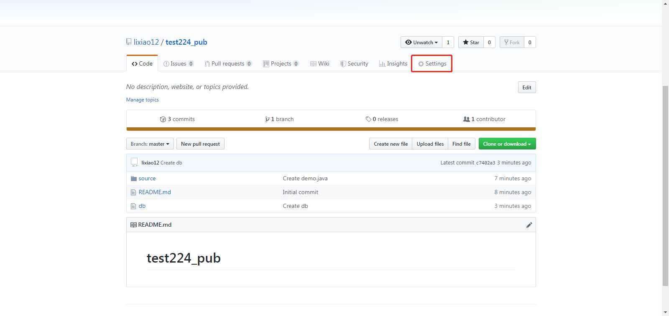Open the Create db commit message for db
Viewport: 669px width, 316px height.
pyautogui.click(x=295, y=206)
